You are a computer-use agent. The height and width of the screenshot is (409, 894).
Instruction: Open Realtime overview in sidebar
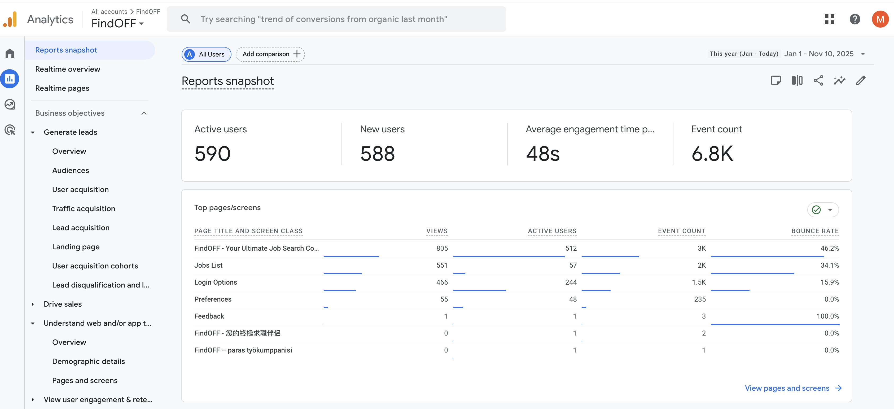click(68, 69)
